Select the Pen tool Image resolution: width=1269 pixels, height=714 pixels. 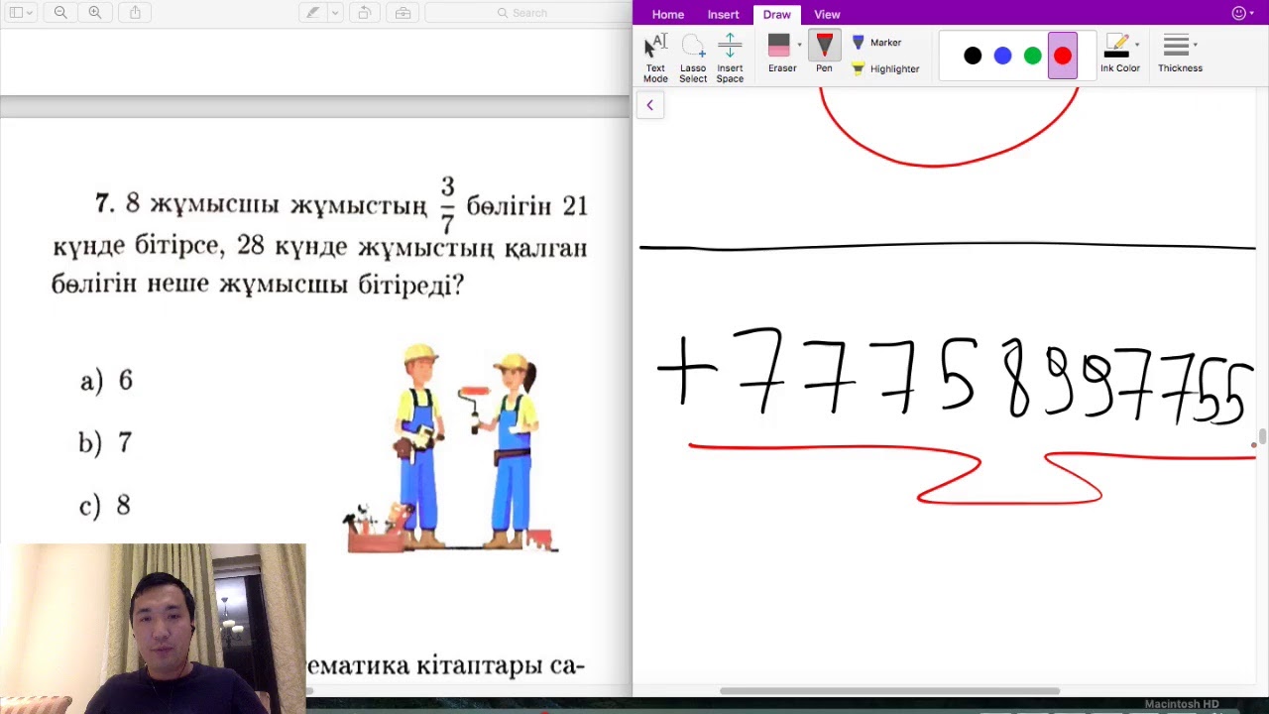tap(824, 53)
